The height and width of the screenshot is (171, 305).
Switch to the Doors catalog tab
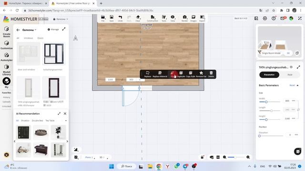[40, 38]
